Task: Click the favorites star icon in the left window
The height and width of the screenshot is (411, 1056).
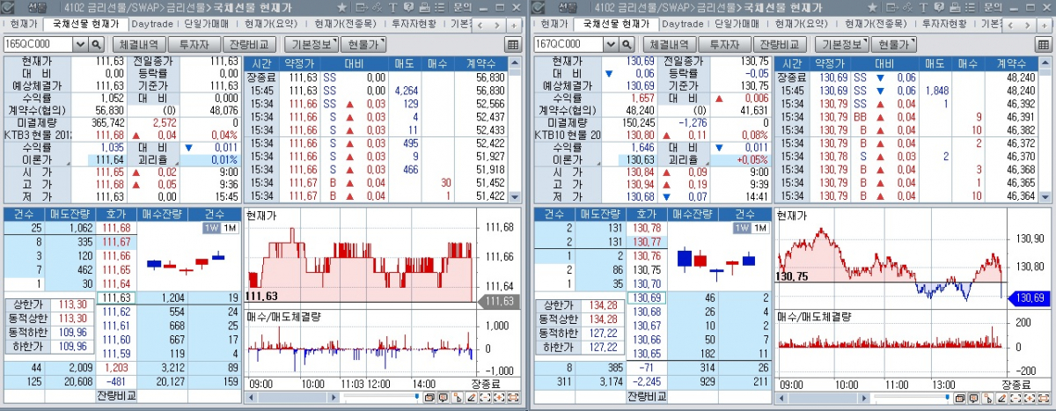Action: [342, 7]
